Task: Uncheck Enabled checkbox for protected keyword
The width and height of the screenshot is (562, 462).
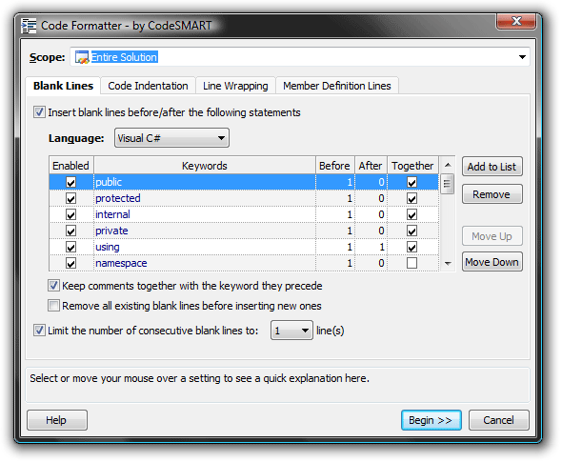Action: [x=71, y=198]
